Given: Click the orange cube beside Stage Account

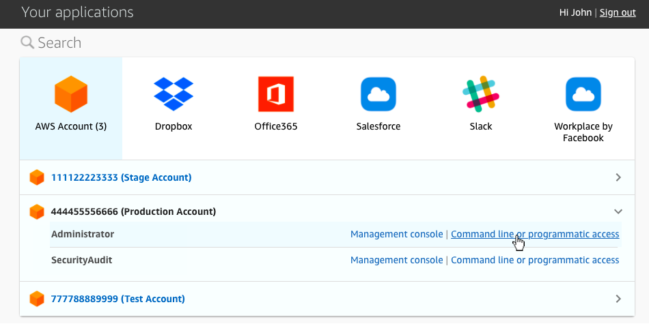Looking at the screenshot, I should tap(37, 177).
